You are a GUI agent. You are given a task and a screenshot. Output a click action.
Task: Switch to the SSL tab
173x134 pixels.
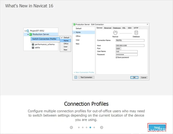click(124, 28)
